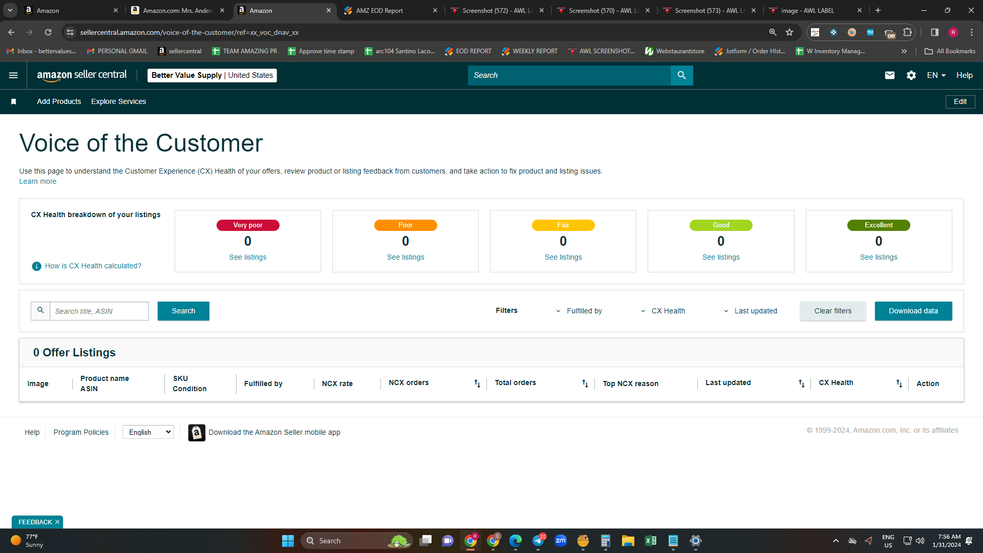Open the messages envelope icon

[890, 75]
